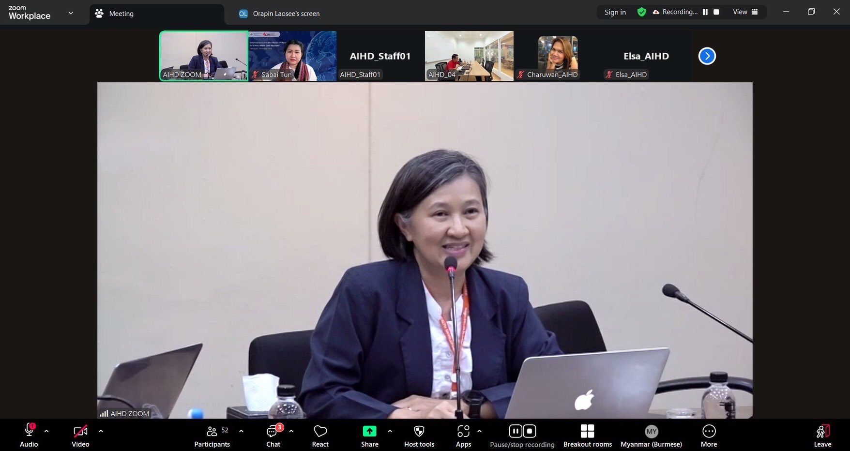The width and height of the screenshot is (850, 451).
Task: Select the Sabai Tun video thumbnail
Action: point(292,56)
